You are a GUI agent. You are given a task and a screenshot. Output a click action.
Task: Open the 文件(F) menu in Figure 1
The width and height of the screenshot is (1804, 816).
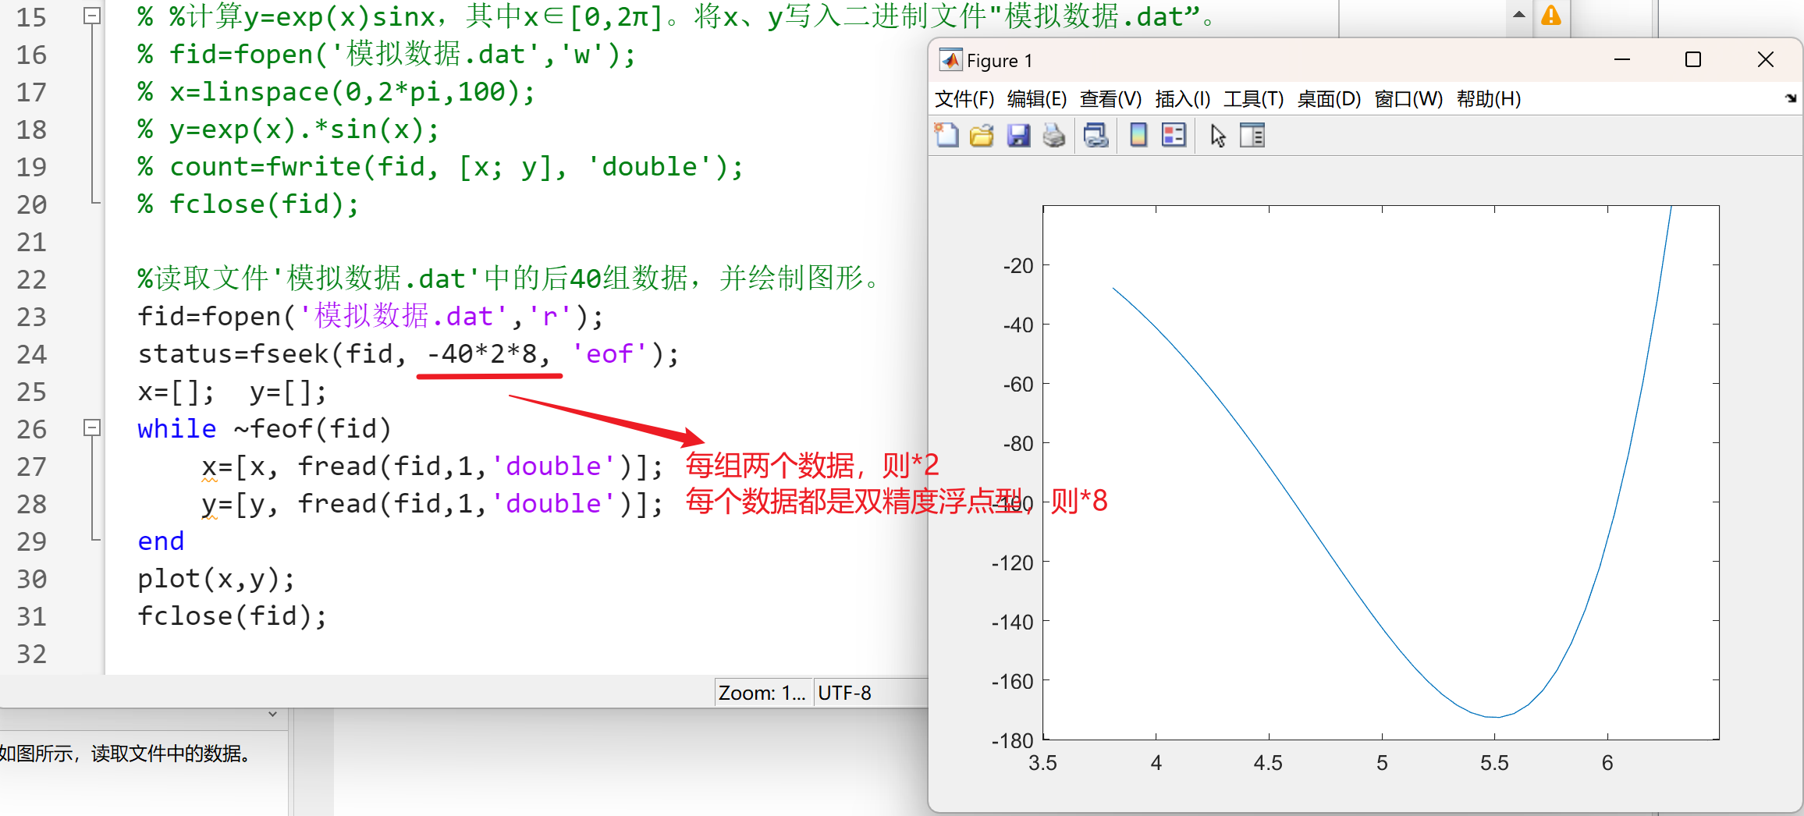click(x=964, y=99)
